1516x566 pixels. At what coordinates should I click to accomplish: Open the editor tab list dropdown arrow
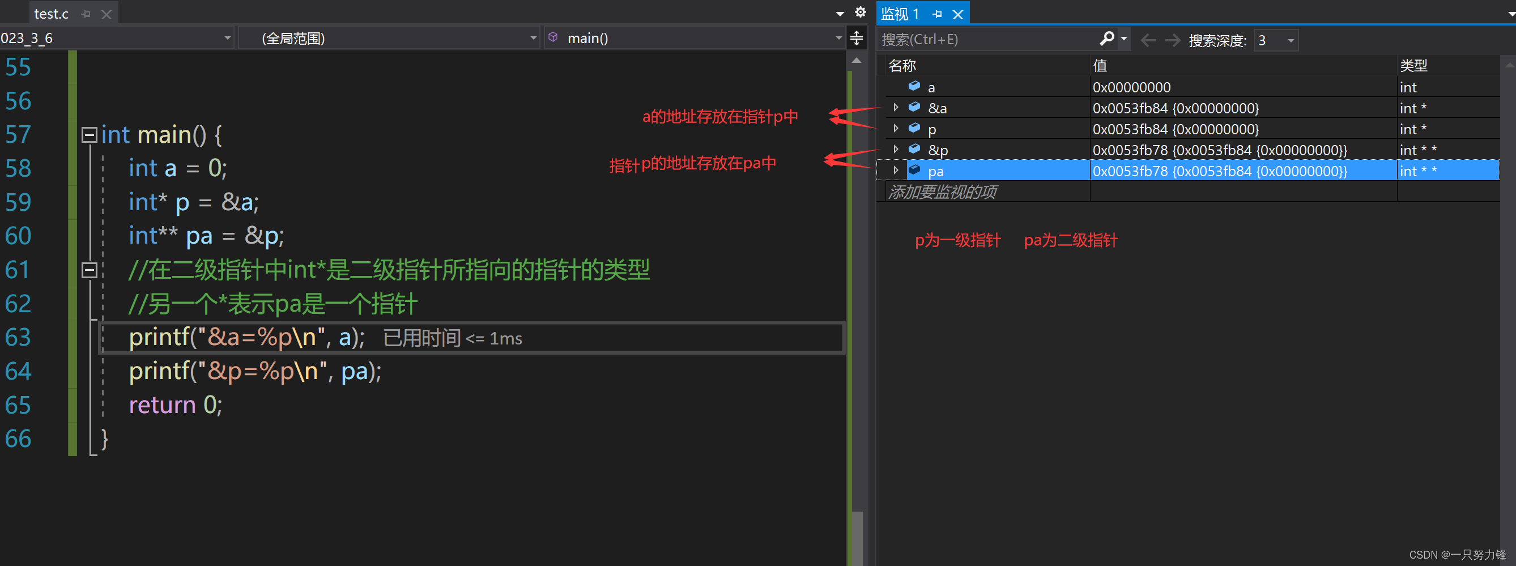(840, 14)
